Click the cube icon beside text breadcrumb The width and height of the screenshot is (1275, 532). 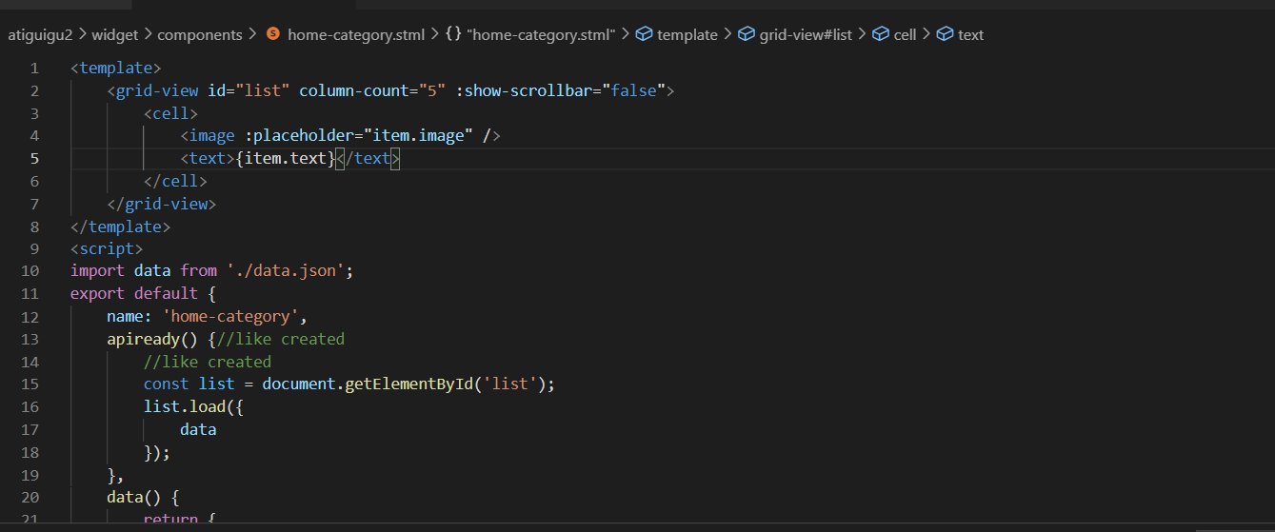coord(945,34)
